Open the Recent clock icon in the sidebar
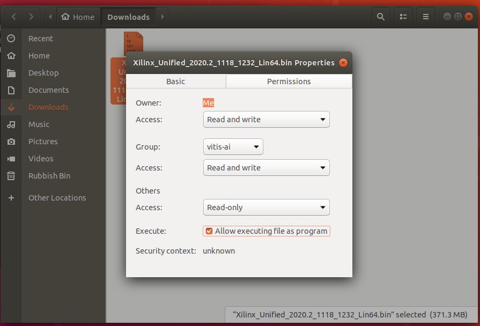The height and width of the screenshot is (326, 480). click(11, 39)
